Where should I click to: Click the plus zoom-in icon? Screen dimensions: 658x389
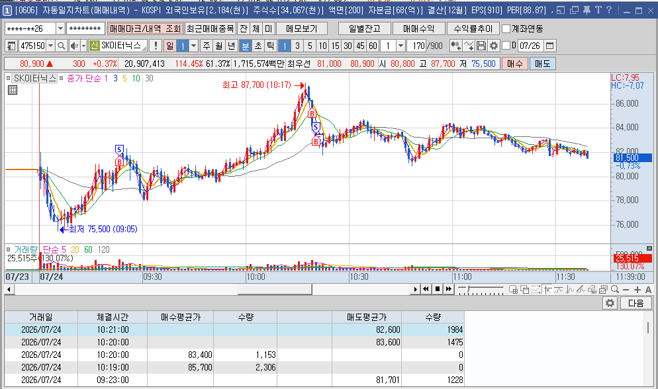pyautogui.click(x=637, y=290)
